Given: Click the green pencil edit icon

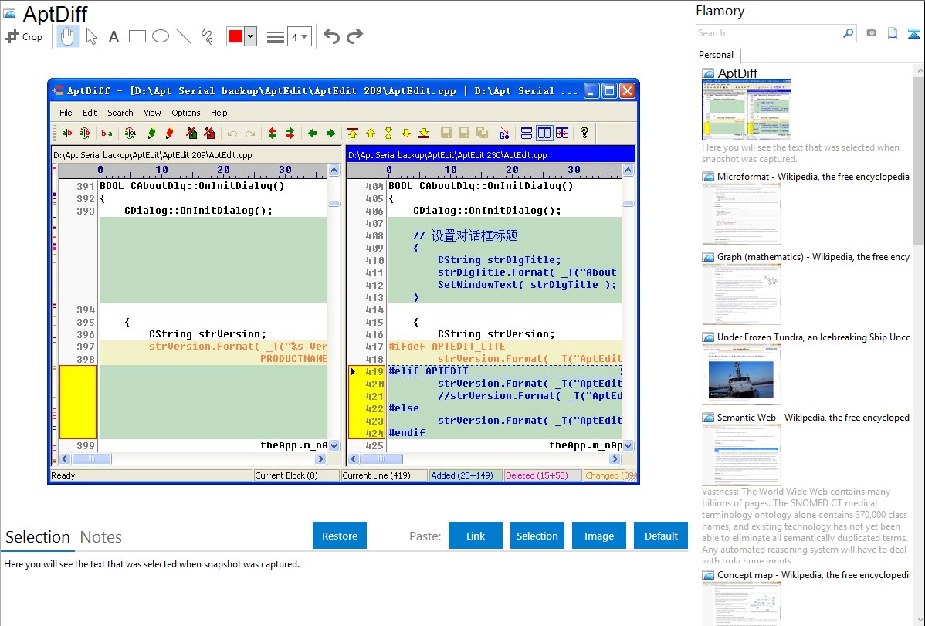Looking at the screenshot, I should tap(152, 134).
